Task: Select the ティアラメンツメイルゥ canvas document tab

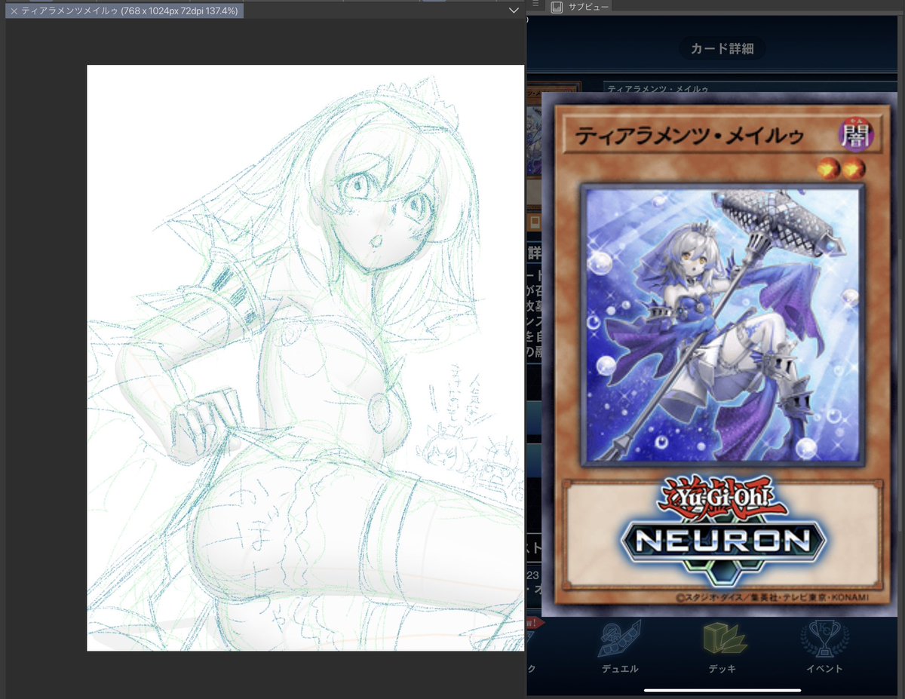Action: [x=124, y=11]
